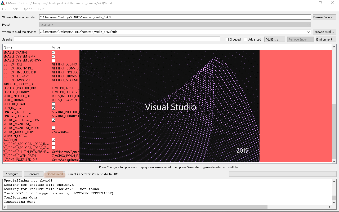339x212 pixels.
Task: Click the Value column header
Action: click(x=191, y=47)
